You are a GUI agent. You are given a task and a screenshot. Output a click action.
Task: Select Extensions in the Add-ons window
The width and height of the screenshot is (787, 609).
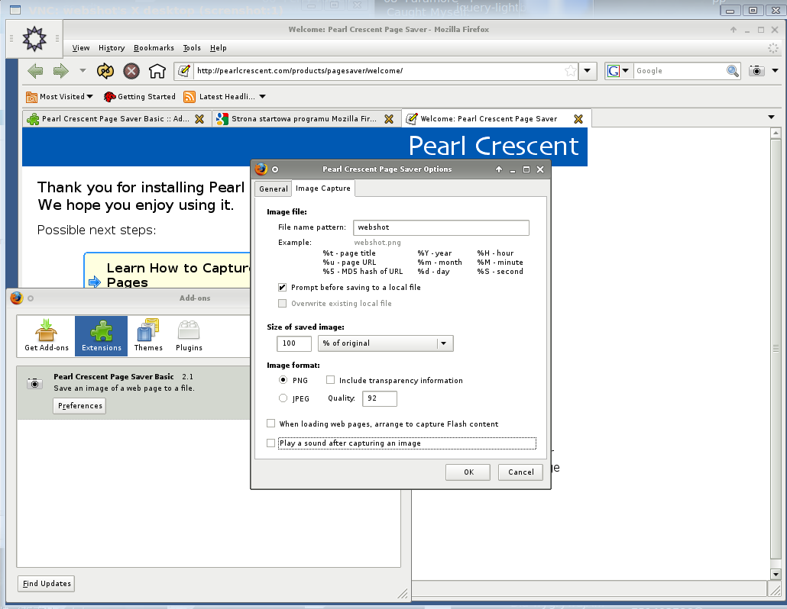[102, 336]
